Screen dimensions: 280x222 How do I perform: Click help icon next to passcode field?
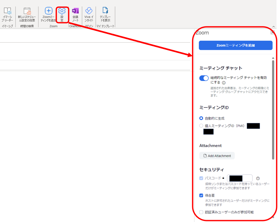[258, 178]
